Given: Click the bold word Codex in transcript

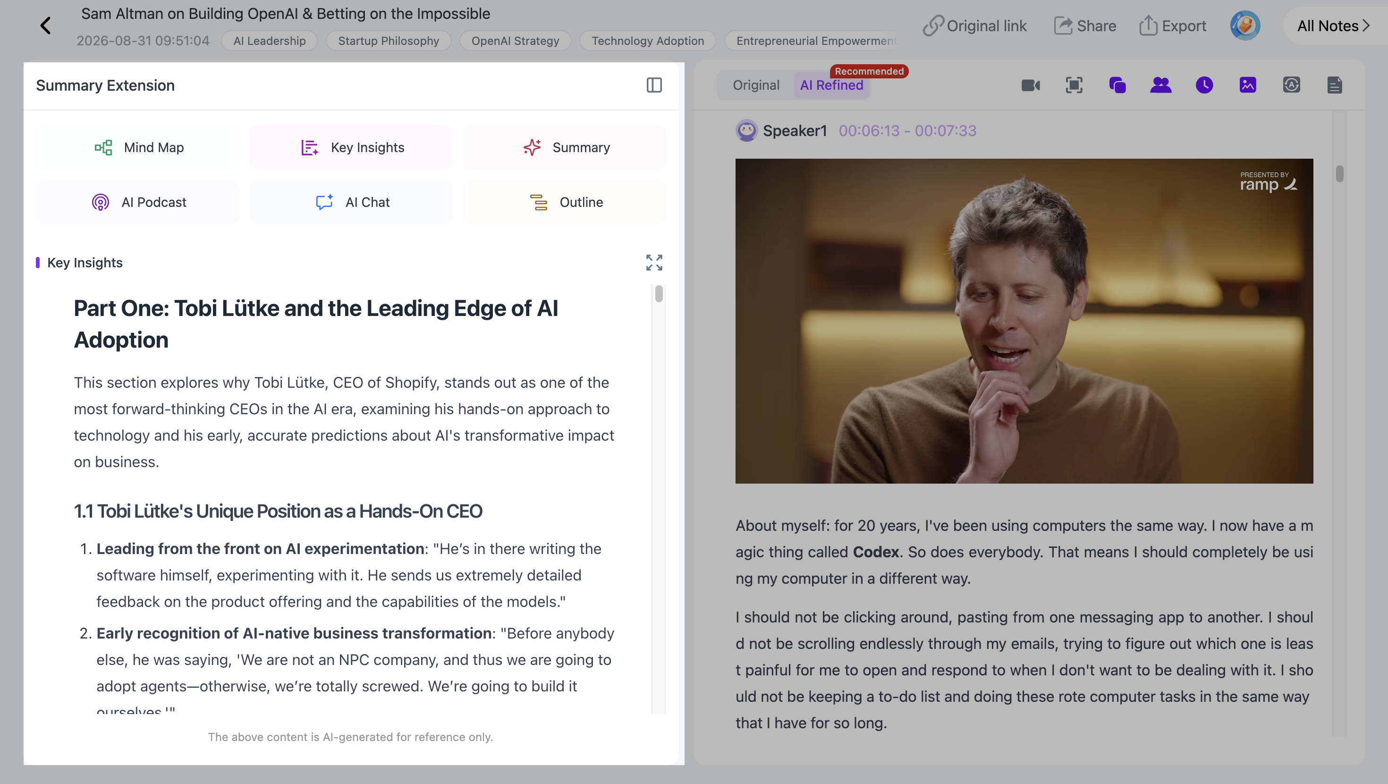Looking at the screenshot, I should [876, 552].
